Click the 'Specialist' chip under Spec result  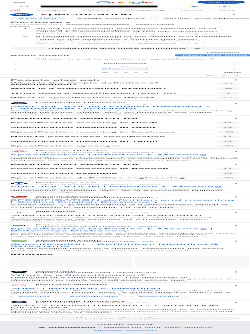coord(159,296)
